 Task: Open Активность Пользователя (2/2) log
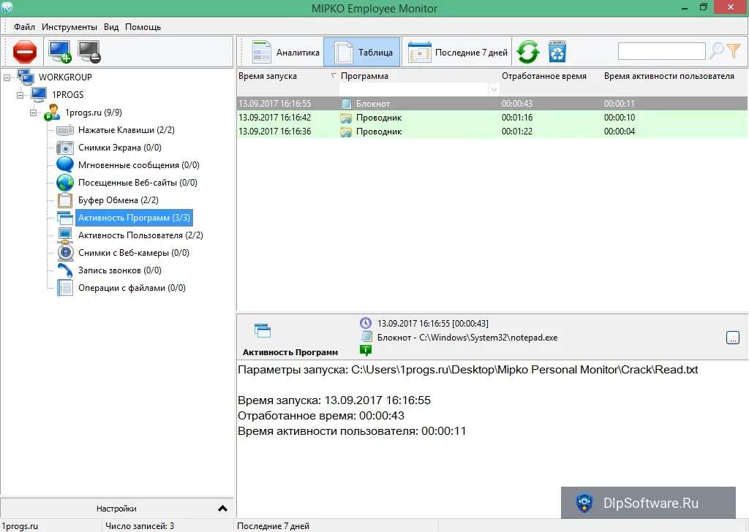(x=140, y=235)
